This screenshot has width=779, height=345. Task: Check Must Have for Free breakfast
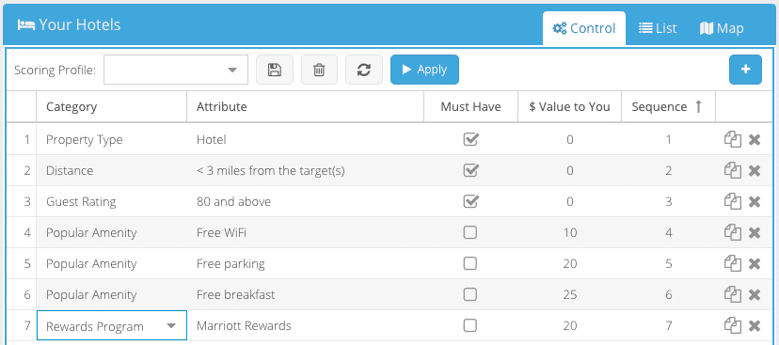pyautogui.click(x=470, y=294)
